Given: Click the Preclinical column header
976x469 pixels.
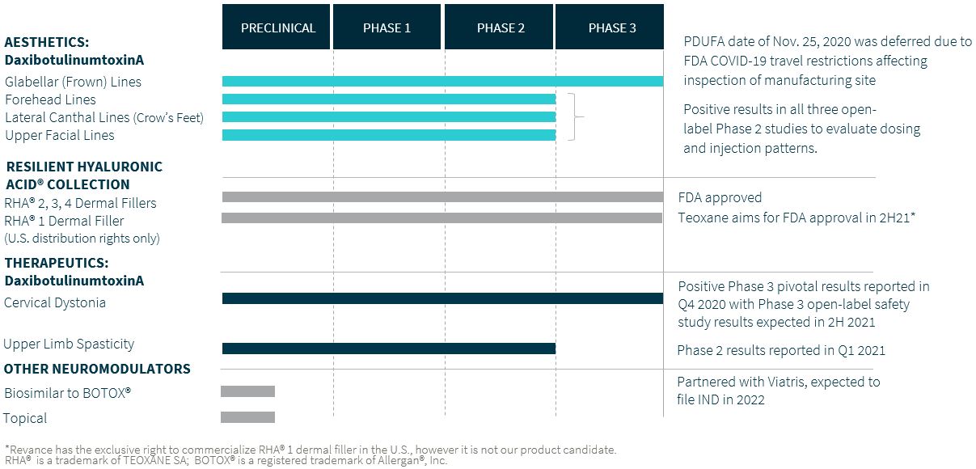Looking at the screenshot, I should (x=277, y=27).
